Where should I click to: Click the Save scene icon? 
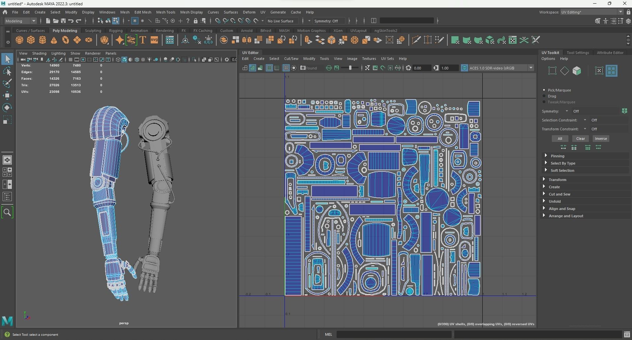tap(63, 21)
